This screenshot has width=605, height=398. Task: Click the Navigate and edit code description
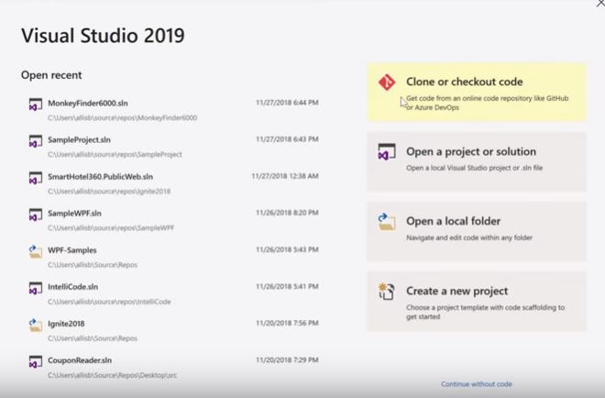point(469,238)
